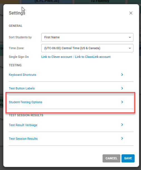
Task: Click chevron next to Test Button Labels
Action: tap(122, 88)
